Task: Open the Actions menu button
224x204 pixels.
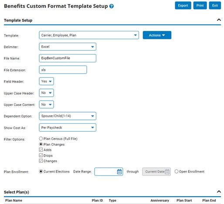Action: (x=157, y=35)
